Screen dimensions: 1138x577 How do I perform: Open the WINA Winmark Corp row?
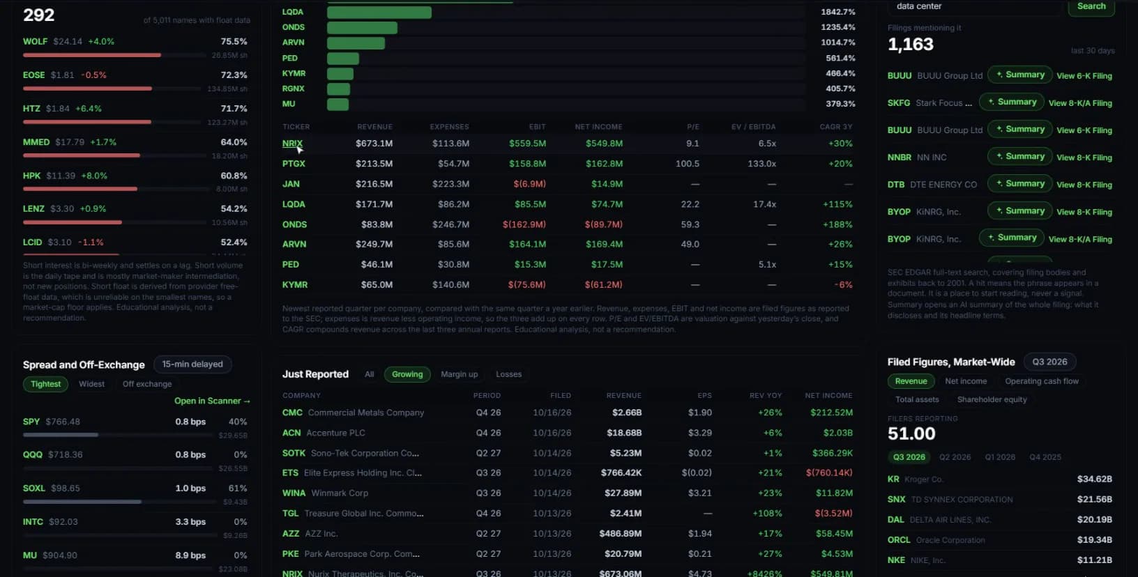coord(568,493)
